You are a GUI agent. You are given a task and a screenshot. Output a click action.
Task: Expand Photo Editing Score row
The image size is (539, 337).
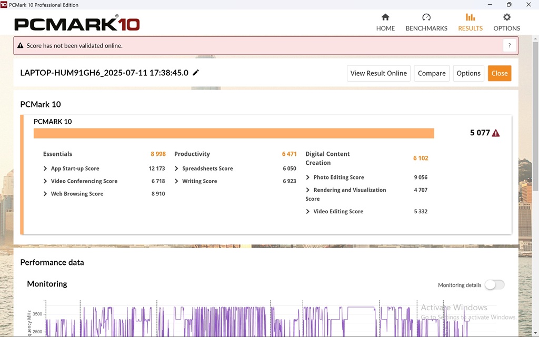[308, 177]
